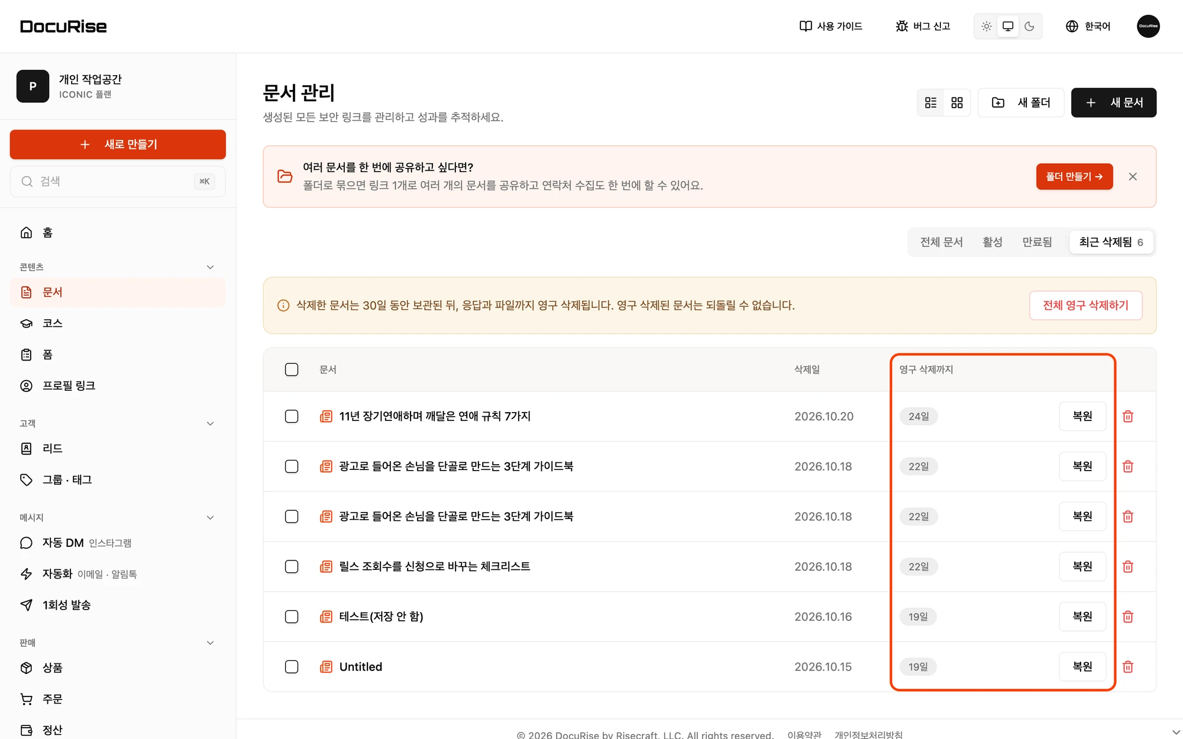The image size is (1183, 739).
Task: Check the box for 릴스 조회수를 document
Action: pyautogui.click(x=292, y=566)
